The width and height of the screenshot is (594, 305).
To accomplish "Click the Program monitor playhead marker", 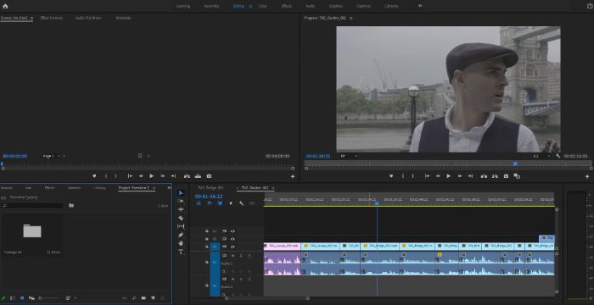I will tap(515, 164).
